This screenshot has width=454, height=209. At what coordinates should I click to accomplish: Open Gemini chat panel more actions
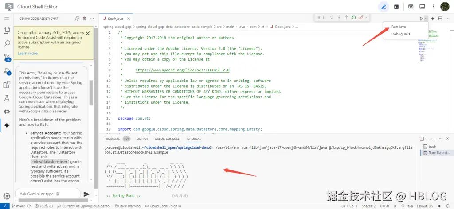(x=92, y=19)
